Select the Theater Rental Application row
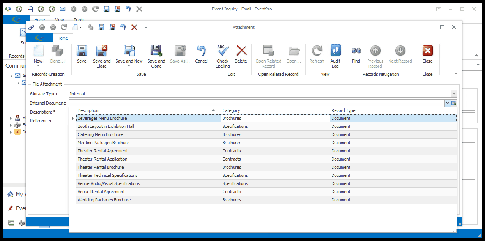485x241 pixels. [266, 159]
